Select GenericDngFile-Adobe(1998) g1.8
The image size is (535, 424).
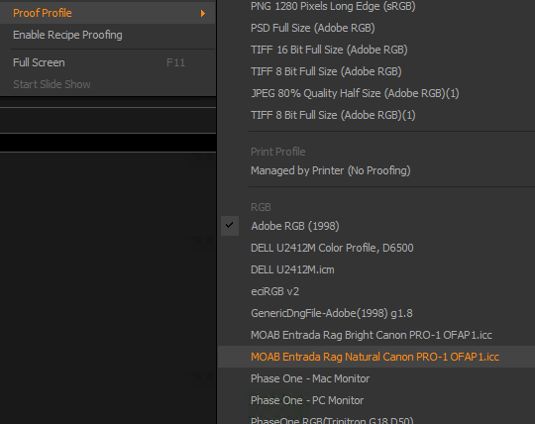pos(376,313)
